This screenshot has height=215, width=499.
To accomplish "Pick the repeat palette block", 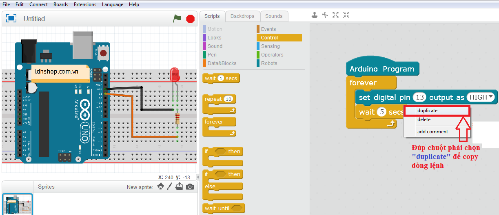I will coord(219,104).
